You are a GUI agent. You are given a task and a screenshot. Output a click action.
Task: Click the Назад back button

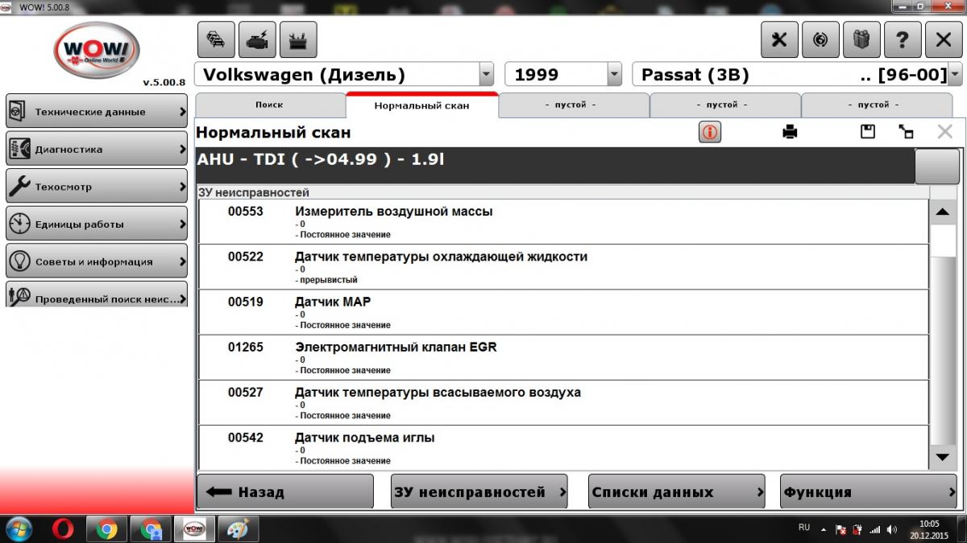point(285,492)
